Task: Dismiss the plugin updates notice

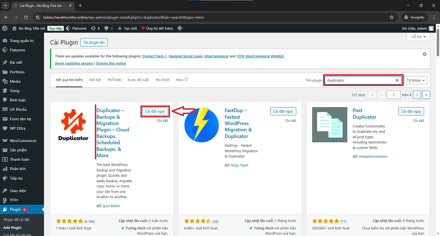Action: pos(424,54)
